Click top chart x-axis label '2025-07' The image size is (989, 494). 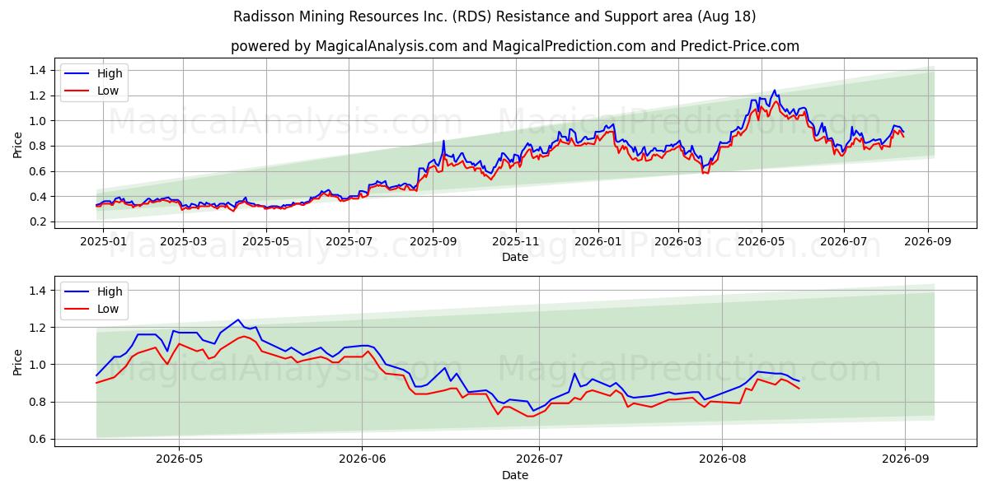click(349, 242)
